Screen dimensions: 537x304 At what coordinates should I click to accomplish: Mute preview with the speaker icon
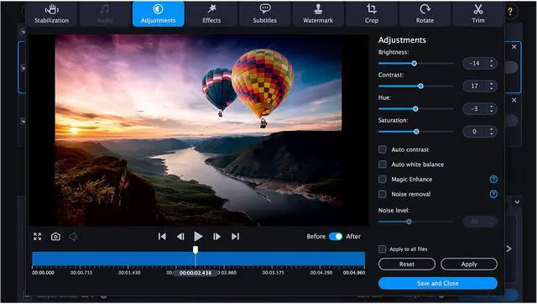(x=73, y=237)
